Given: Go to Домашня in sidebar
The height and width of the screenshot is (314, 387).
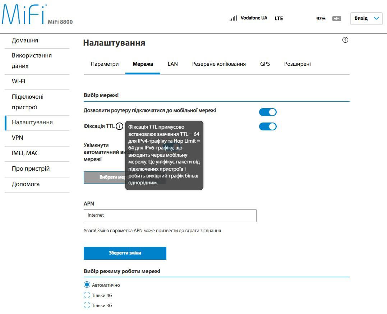Looking at the screenshot, I should coord(37,41).
